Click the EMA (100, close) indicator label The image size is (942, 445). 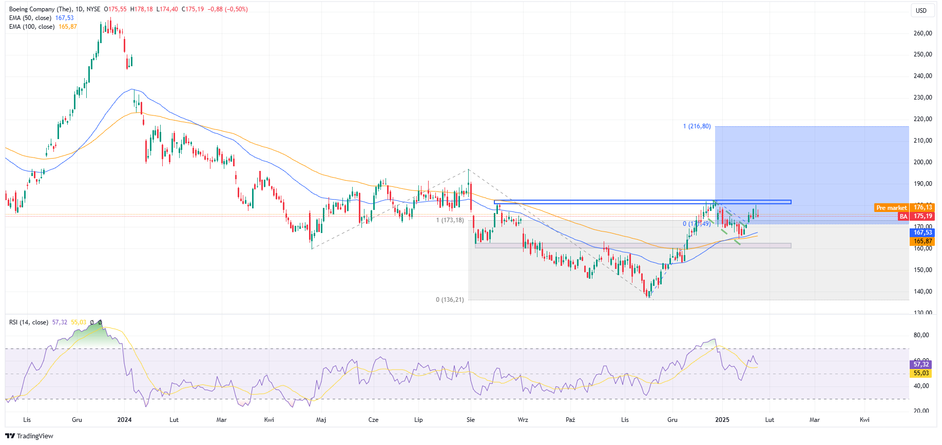click(x=32, y=27)
